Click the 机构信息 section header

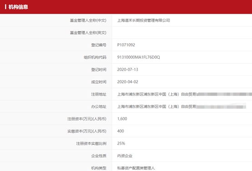(x=18, y=7)
